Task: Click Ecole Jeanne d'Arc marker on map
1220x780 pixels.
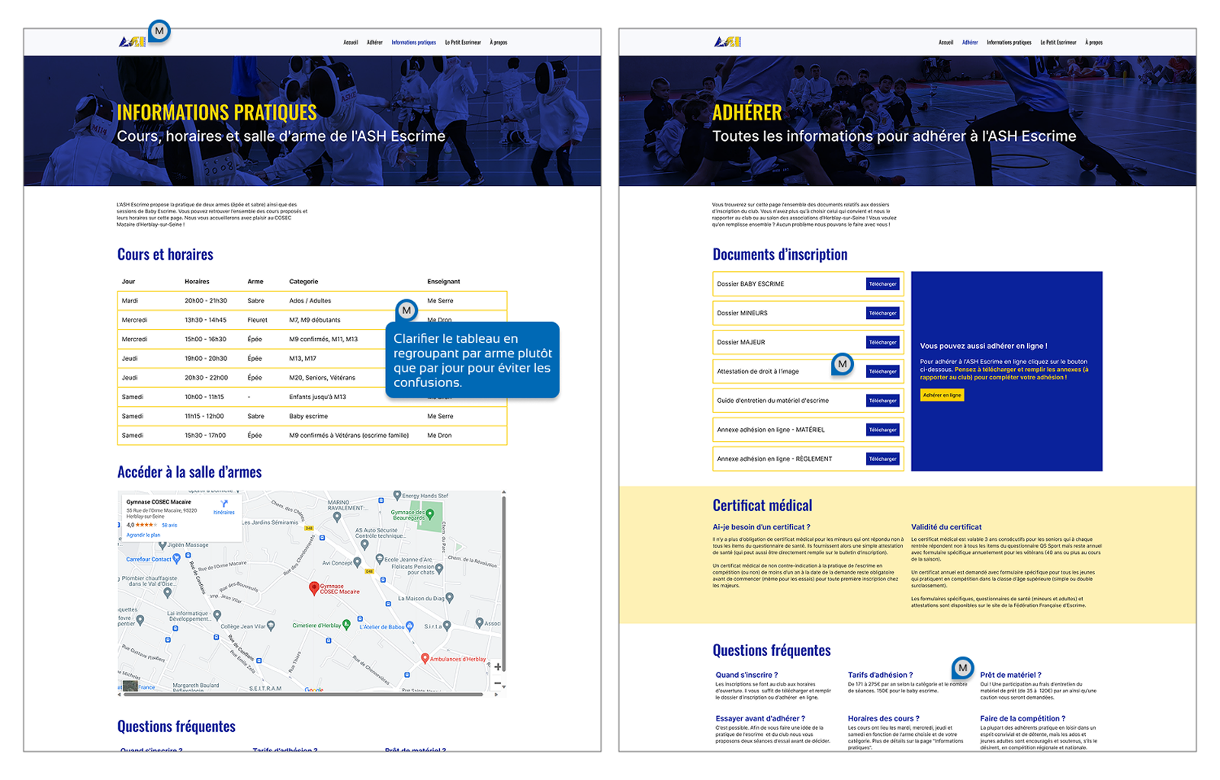Action: 379,559
